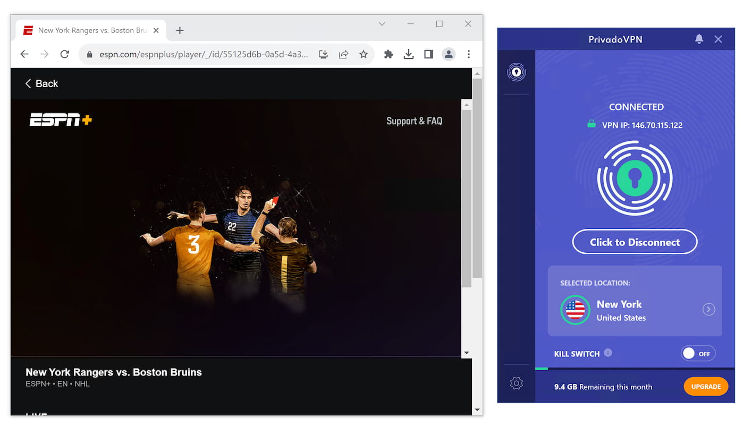
Task: Share this page icon in address bar
Action: 343,54
